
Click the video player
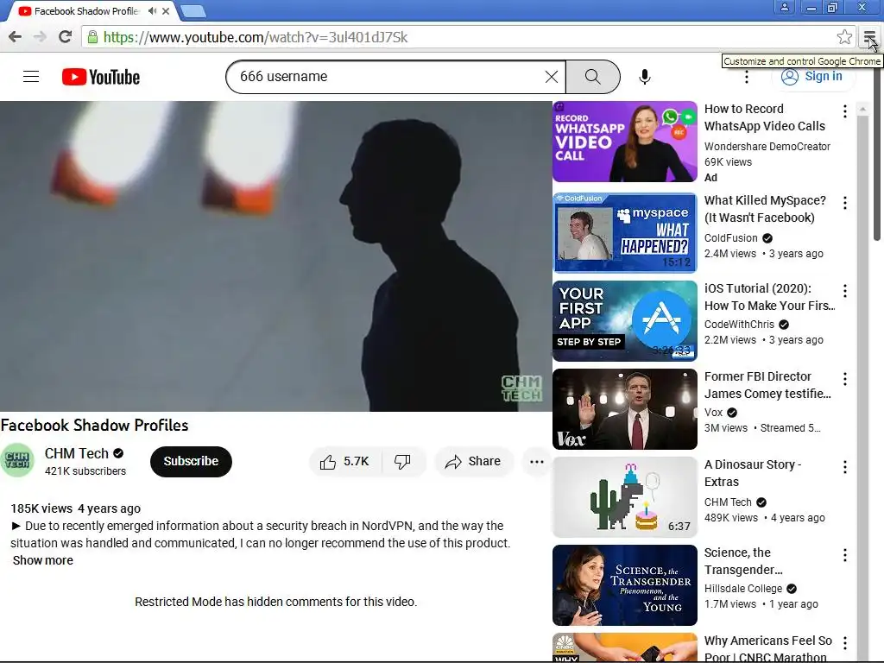[275, 256]
